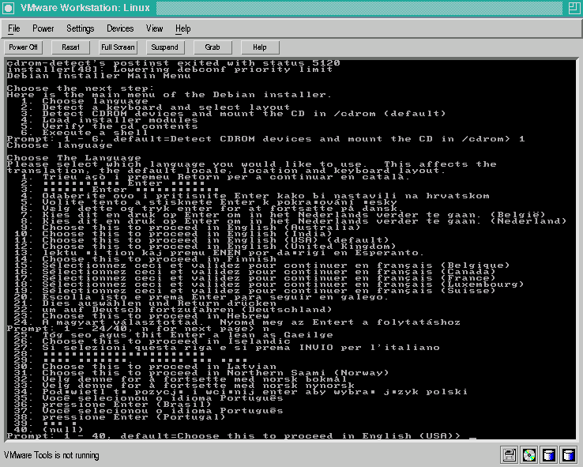Viewport: 583px width, 467px height.
Task: Click the norsk bokmål line
Action: point(180,378)
